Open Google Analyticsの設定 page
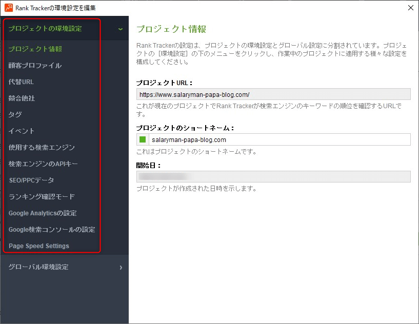Viewport: 419px width, 324px height. pos(43,213)
